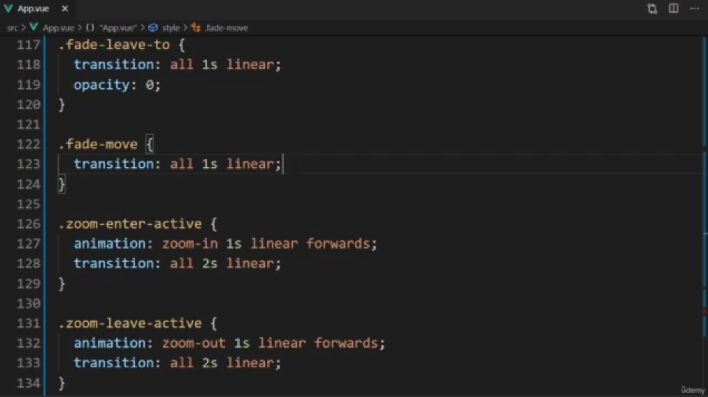Viewport: 708px width, 397px height.
Task: Click the zoom-out animation name
Action: pyautogui.click(x=194, y=343)
